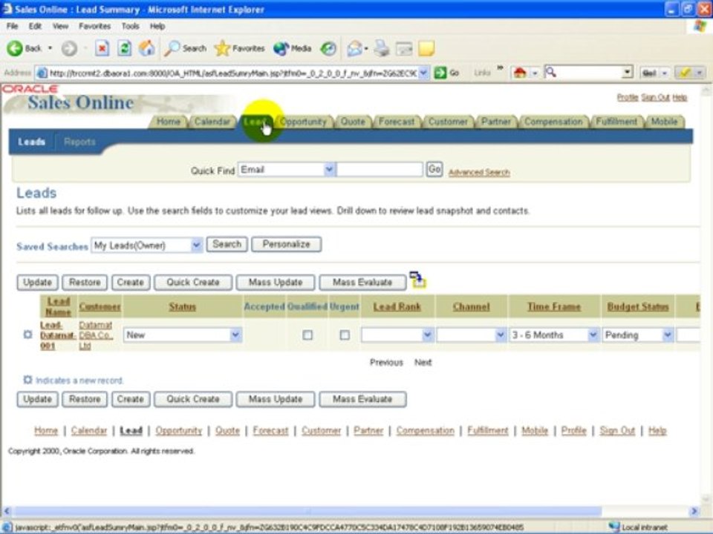This screenshot has height=534, width=713.
Task: Click the new record icon in lead row
Action: pyautogui.click(x=27, y=334)
